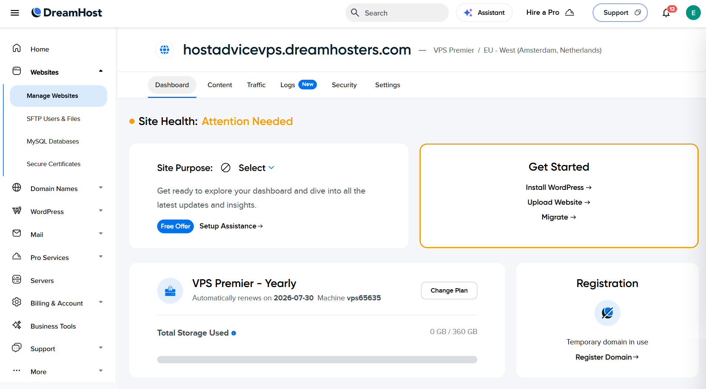Follow the Migrate link
This screenshot has height=389, width=706.
coord(558,217)
